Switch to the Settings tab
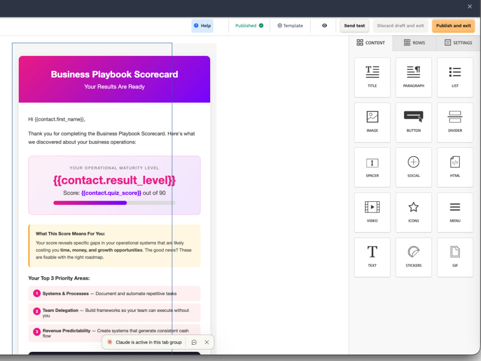The width and height of the screenshot is (481, 361). point(458,43)
